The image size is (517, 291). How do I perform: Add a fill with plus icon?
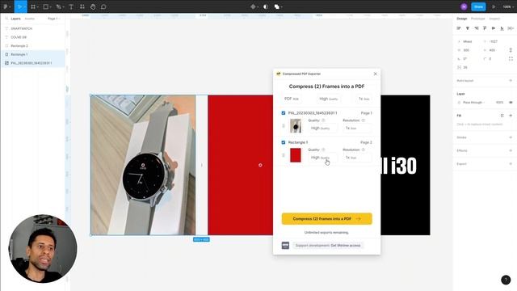(511, 116)
